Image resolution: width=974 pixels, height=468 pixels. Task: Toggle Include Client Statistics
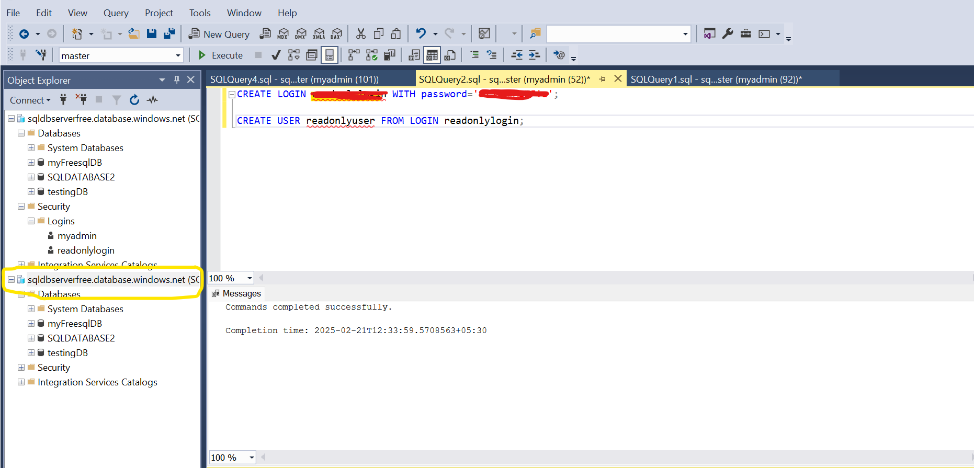(x=389, y=55)
